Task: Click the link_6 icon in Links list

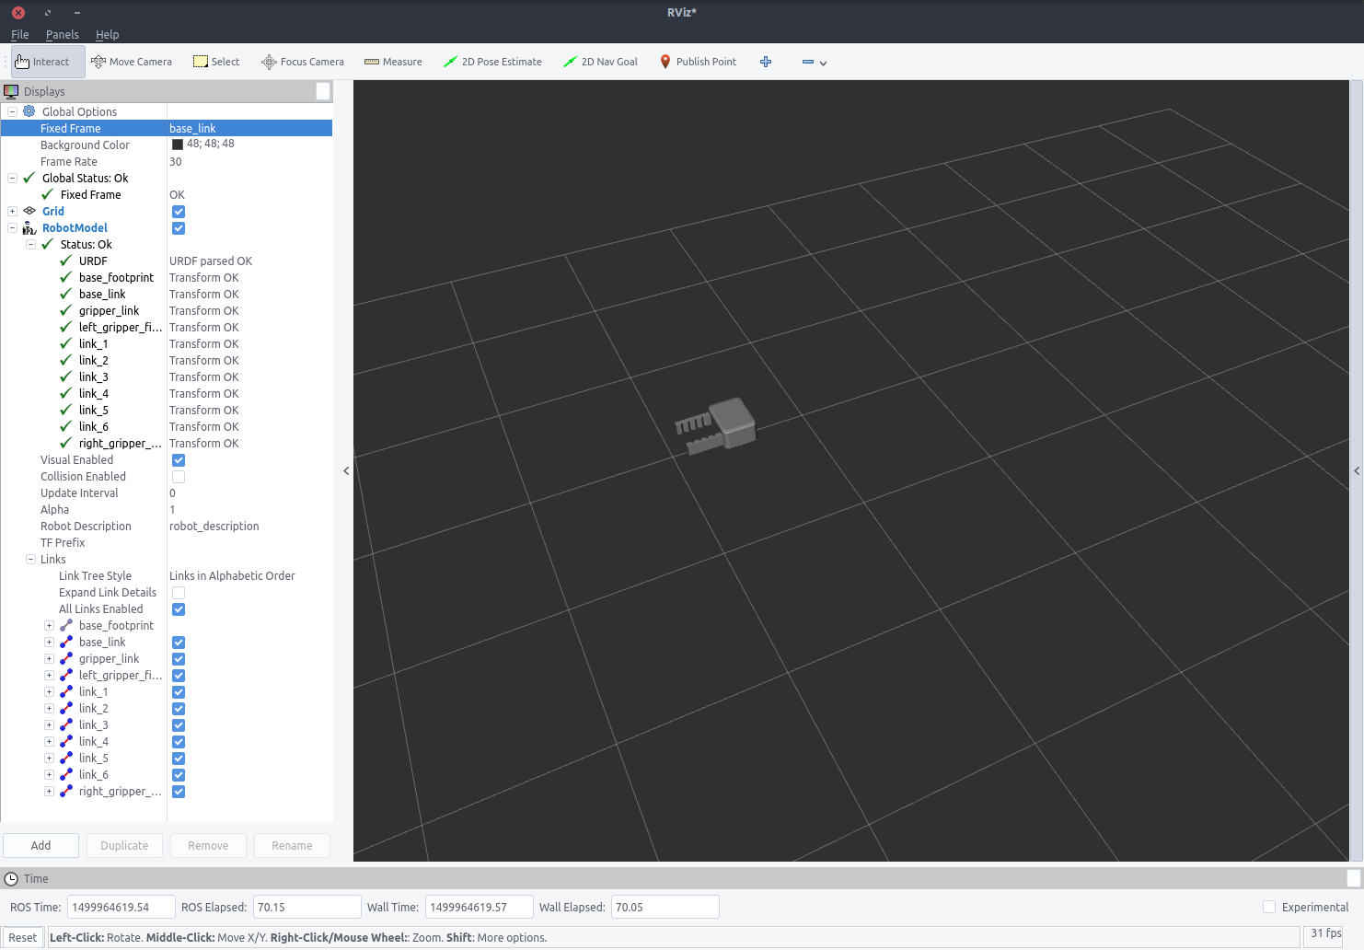Action: pyautogui.click(x=66, y=774)
